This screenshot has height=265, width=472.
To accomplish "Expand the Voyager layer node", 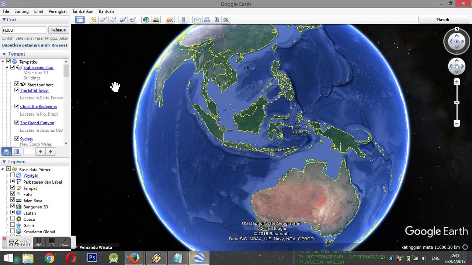I will (7, 176).
